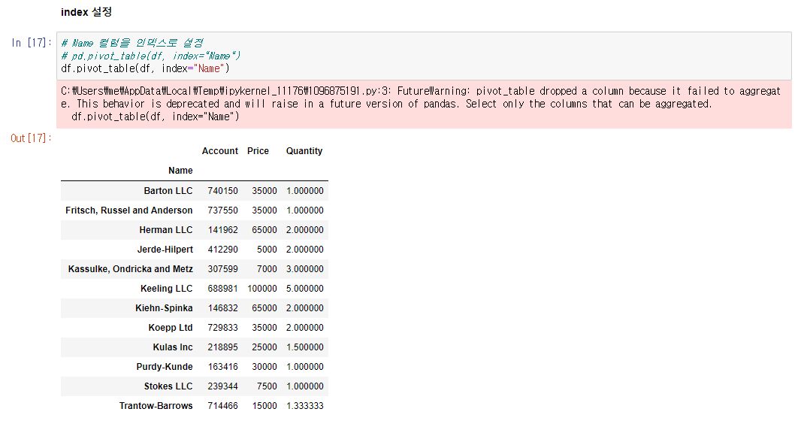Click quantity 1.333333 in Trantow-Barrows row
The width and height of the screenshot is (804, 427).
pos(304,405)
